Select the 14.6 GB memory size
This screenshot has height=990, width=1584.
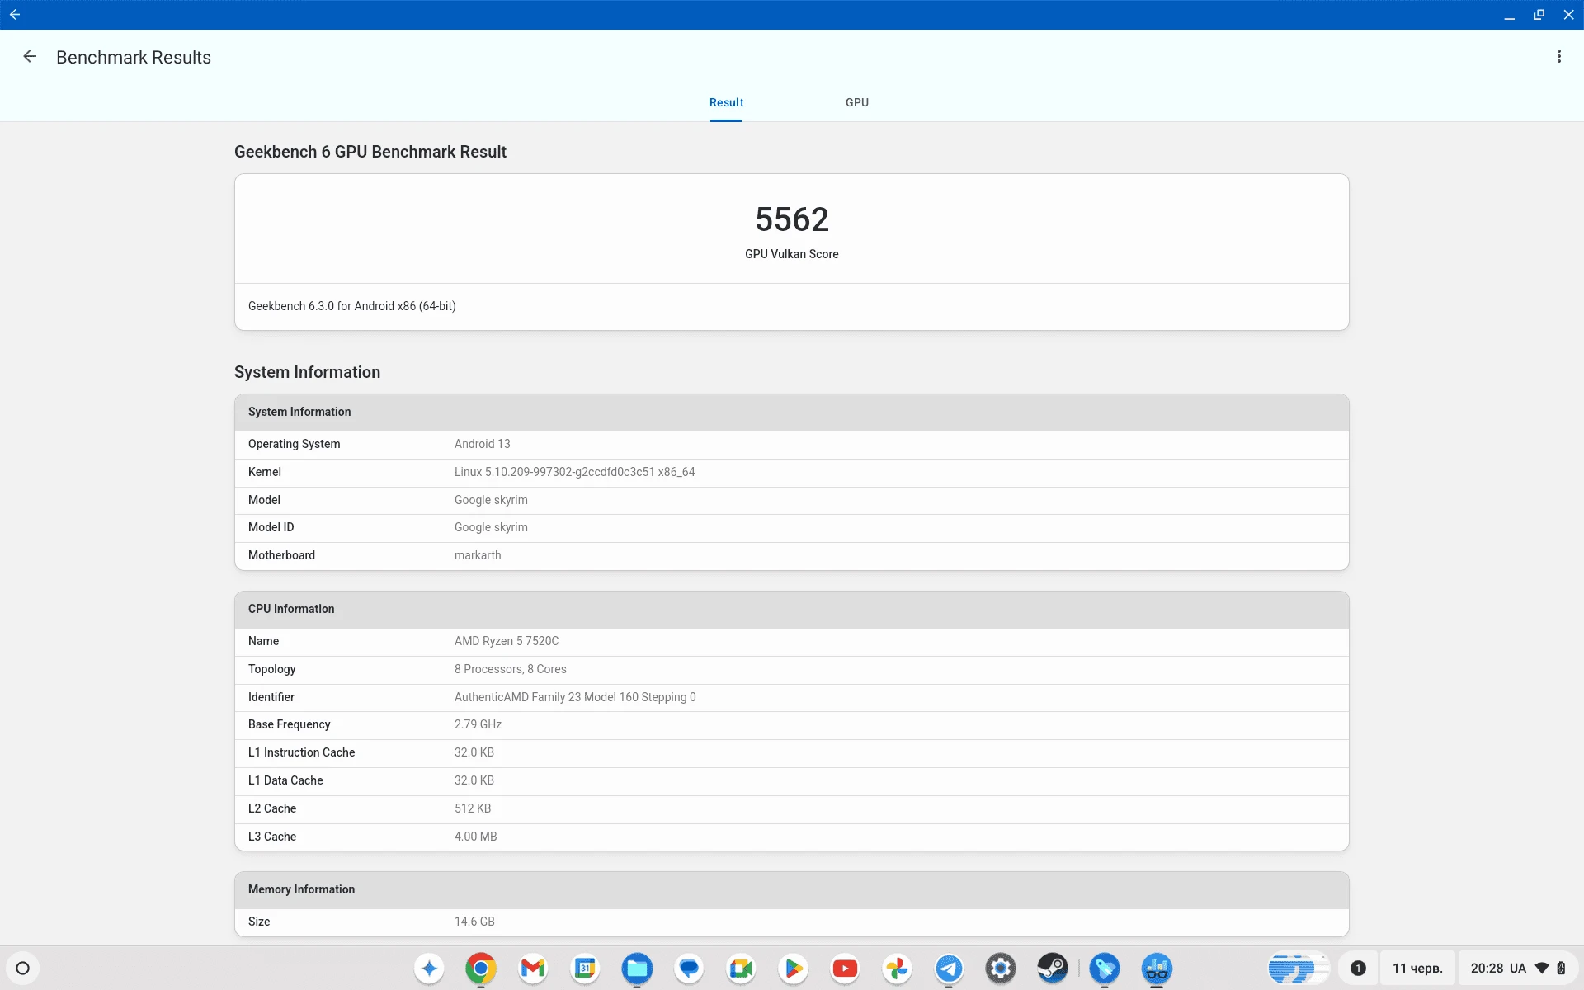pyautogui.click(x=474, y=922)
